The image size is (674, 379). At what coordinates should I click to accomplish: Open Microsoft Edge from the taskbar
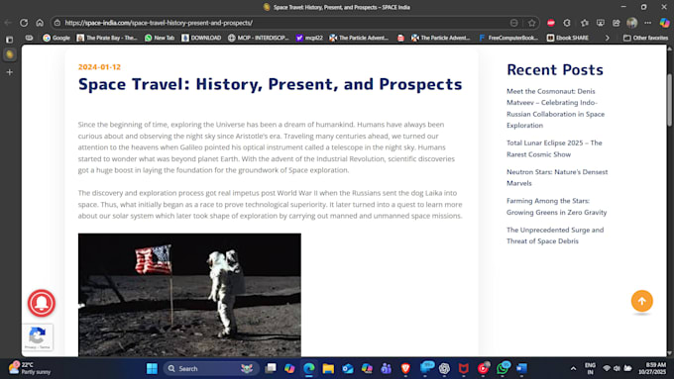tap(308, 369)
